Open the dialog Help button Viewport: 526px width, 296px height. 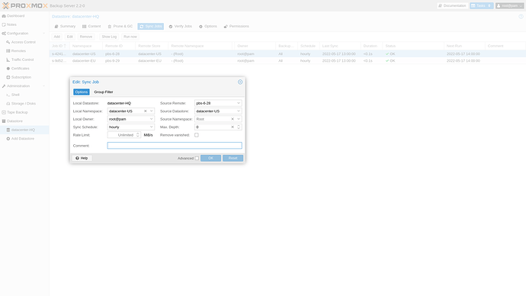[82, 158]
